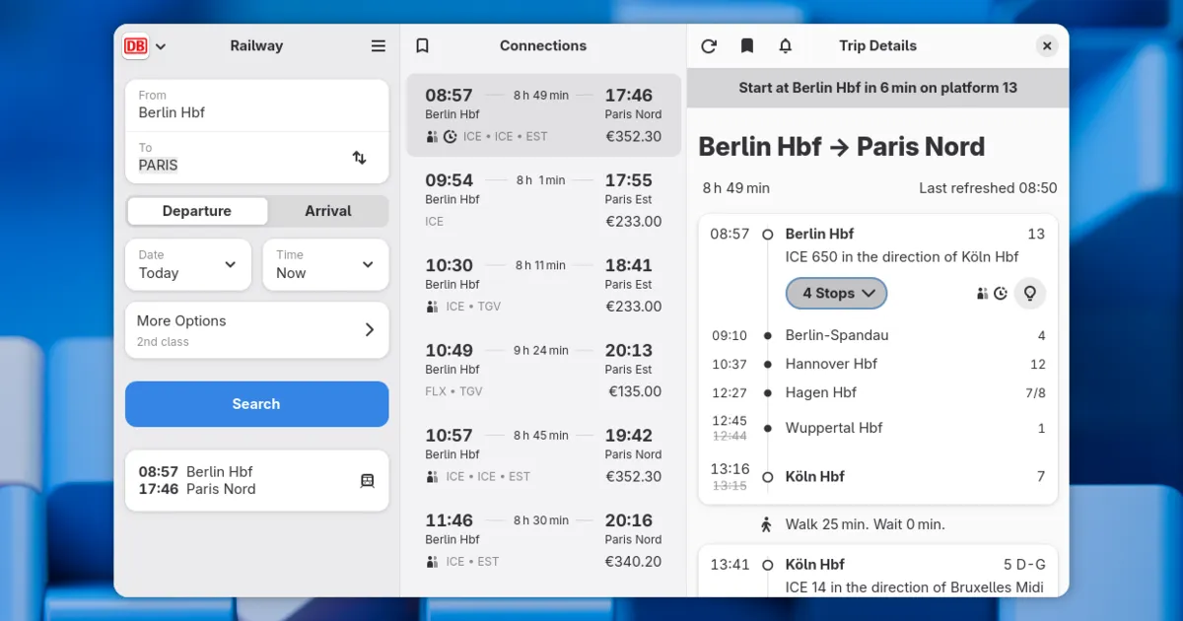The width and height of the screenshot is (1183, 621).
Task: Click the DB provider logo icon
Action: point(135,46)
